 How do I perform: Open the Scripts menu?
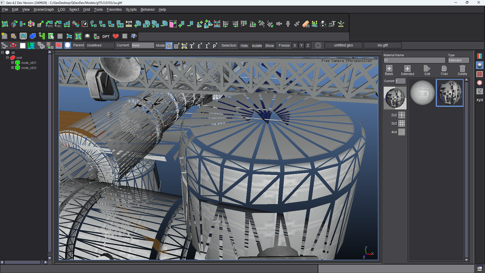[131, 9]
